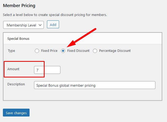This screenshot has width=167, height=122.
Task: Click the 'Select a level below' helper text
Action: click(55, 15)
